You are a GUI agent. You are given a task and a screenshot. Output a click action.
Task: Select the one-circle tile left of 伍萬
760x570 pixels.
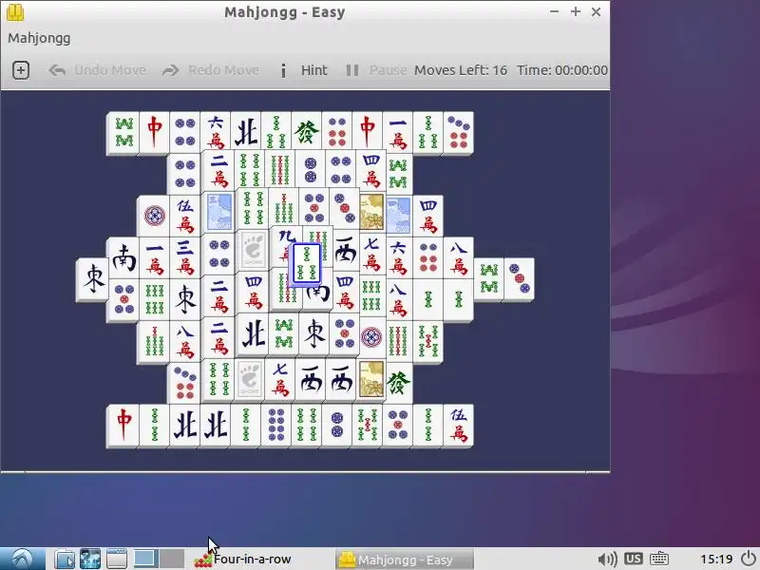point(155,217)
